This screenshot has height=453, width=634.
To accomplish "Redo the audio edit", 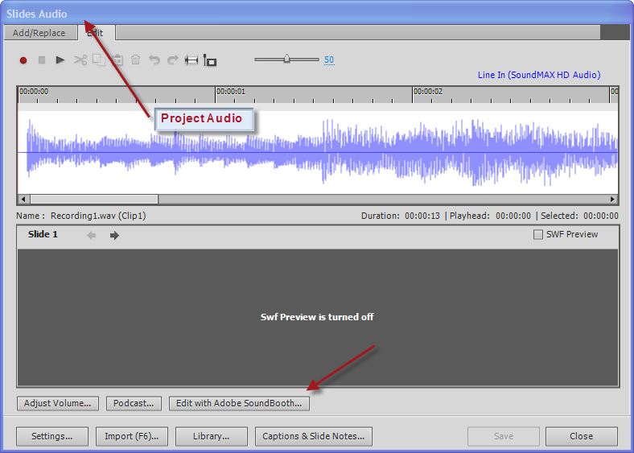I will 172,60.
